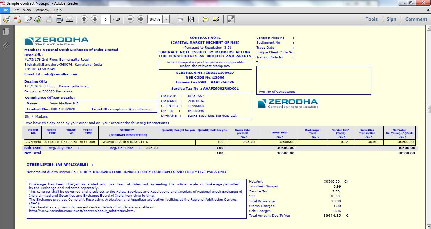
Task: Open the Attachments paperclip panel
Action: pos(6,45)
